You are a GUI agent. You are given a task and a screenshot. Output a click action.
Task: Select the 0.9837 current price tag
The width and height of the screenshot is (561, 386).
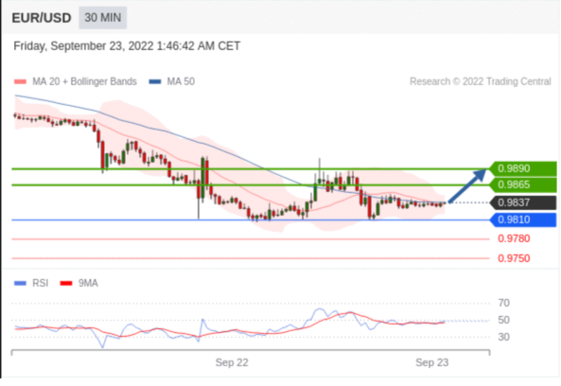[523, 202]
